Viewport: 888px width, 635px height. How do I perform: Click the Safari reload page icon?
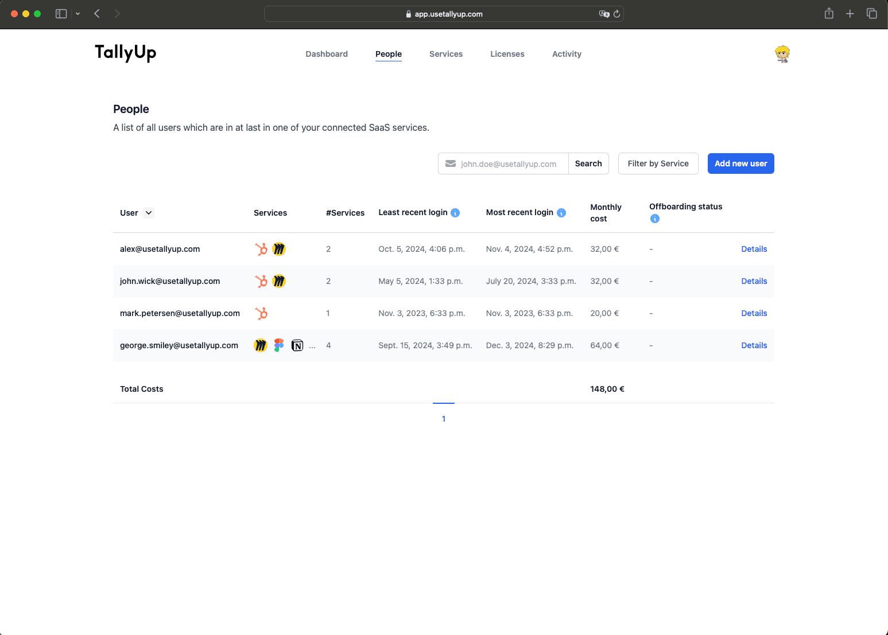click(x=617, y=14)
